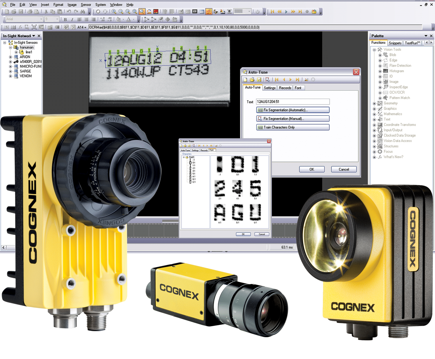Click OK in the large Auto-Tune dialog
Screen dimensions: 435x359
click(x=312, y=169)
